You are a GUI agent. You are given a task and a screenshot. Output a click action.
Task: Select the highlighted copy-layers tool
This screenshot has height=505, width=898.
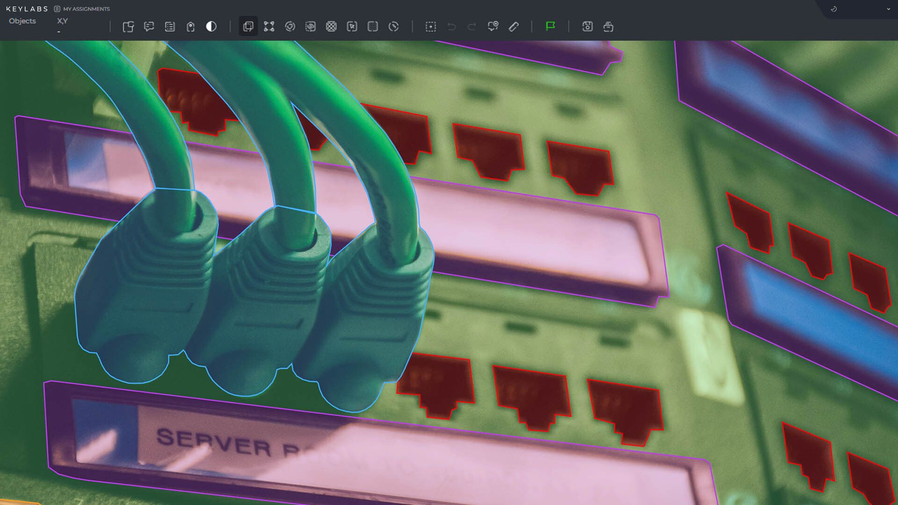(248, 27)
